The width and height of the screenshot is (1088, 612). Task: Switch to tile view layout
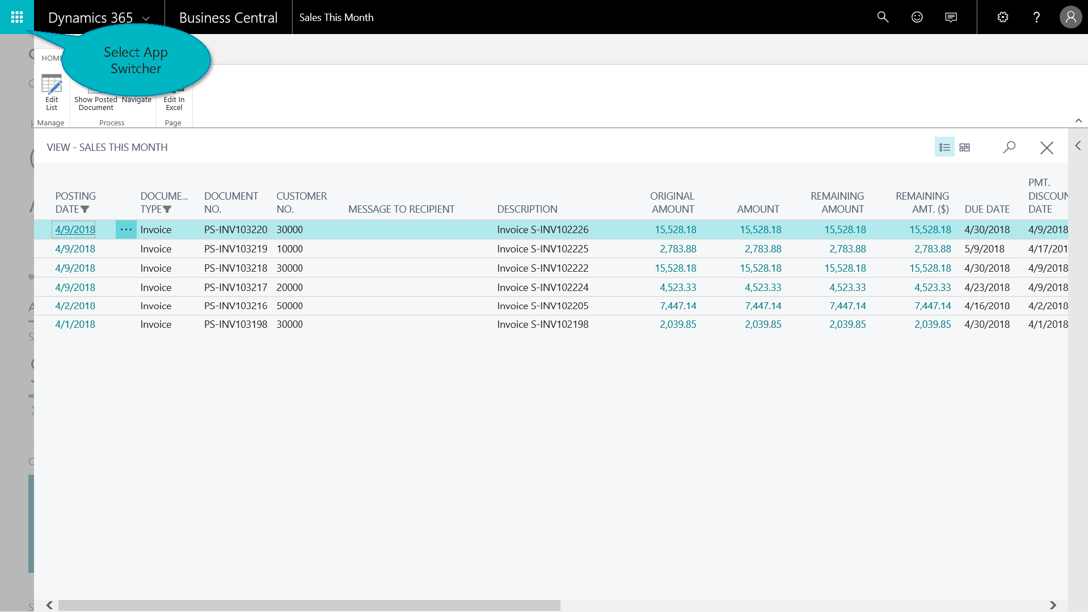click(964, 147)
